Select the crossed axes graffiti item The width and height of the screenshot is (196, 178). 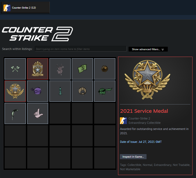point(15,69)
